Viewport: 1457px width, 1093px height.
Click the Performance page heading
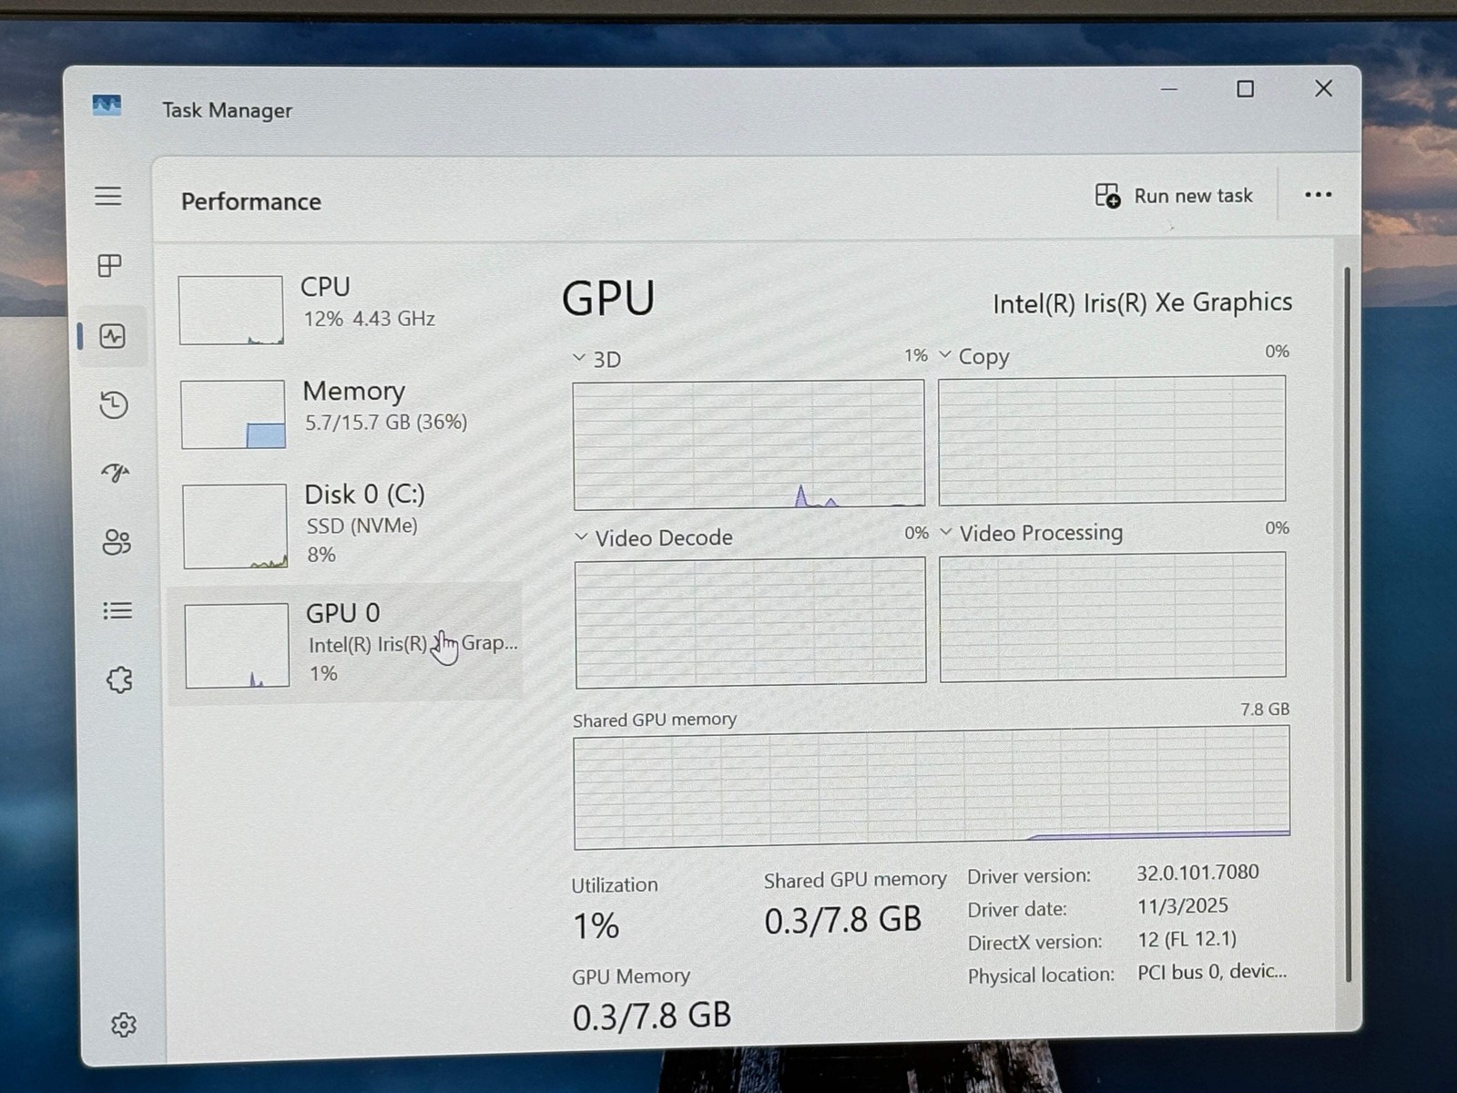point(251,201)
